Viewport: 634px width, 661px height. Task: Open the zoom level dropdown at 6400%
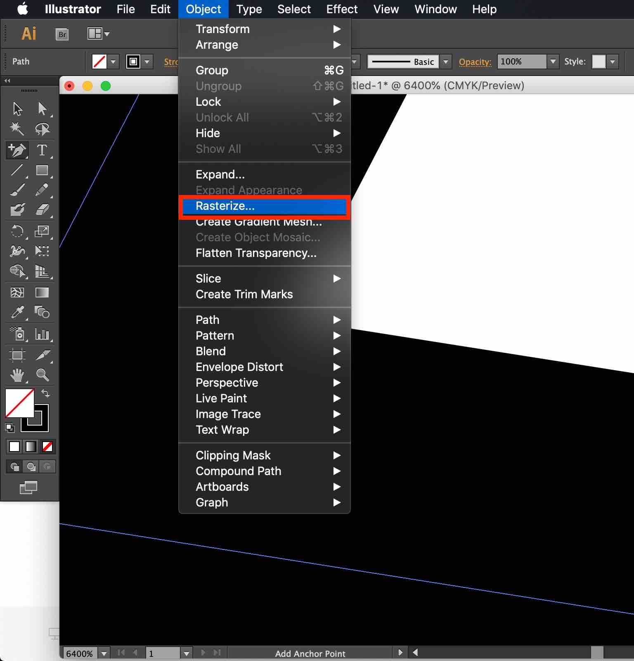pos(104,654)
